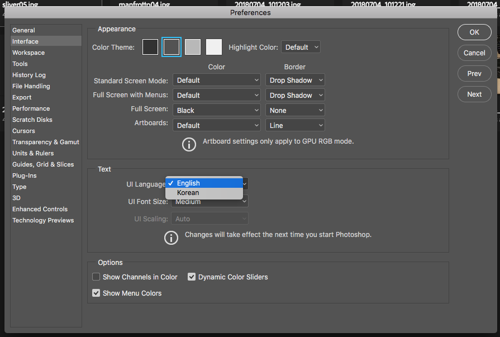Uncheck Show Menu Colors option
Image resolution: width=500 pixels, height=337 pixels.
point(96,293)
